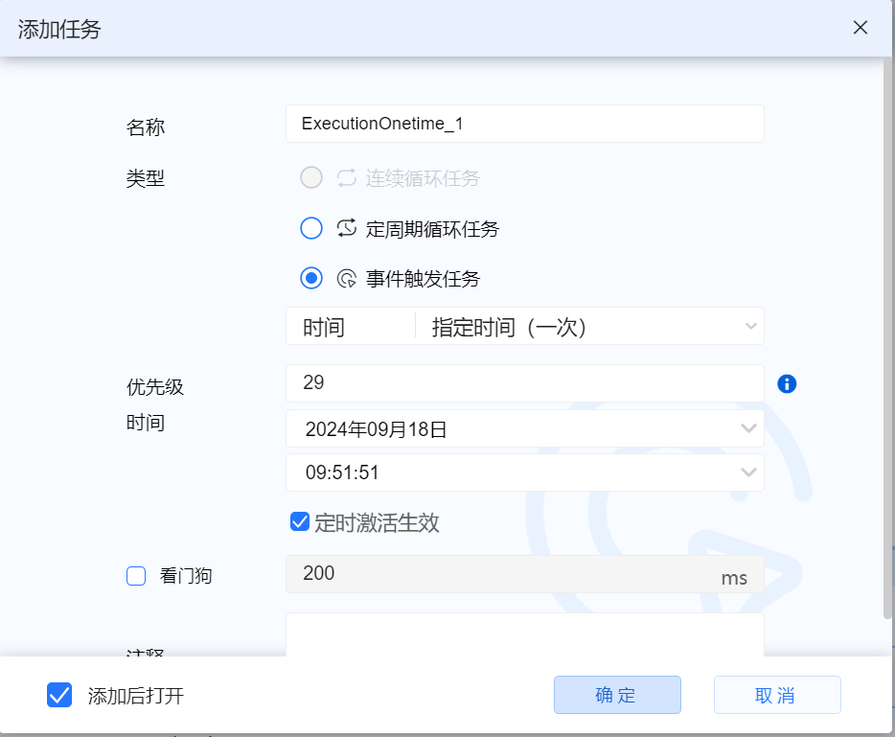Click the info icon beside the priority field
This screenshot has height=737, width=895.
pos(786,383)
